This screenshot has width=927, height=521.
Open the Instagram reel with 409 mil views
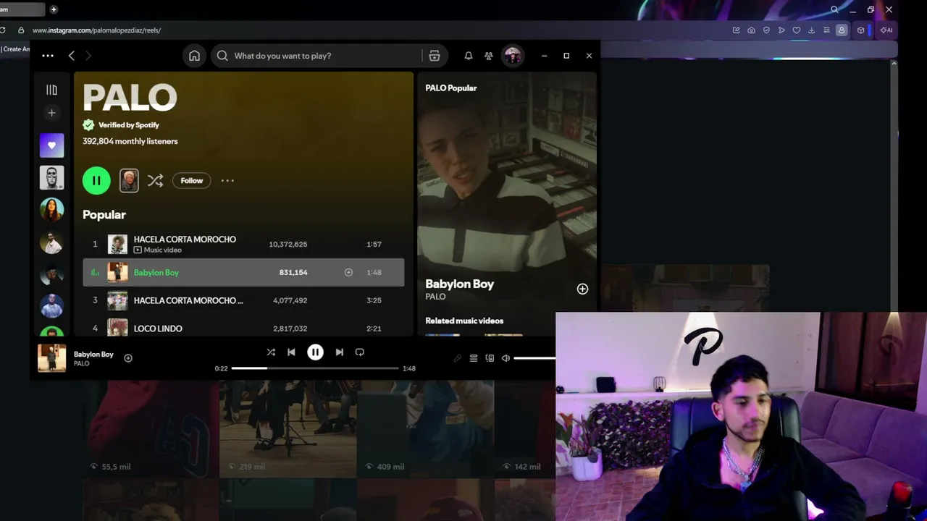(425, 429)
